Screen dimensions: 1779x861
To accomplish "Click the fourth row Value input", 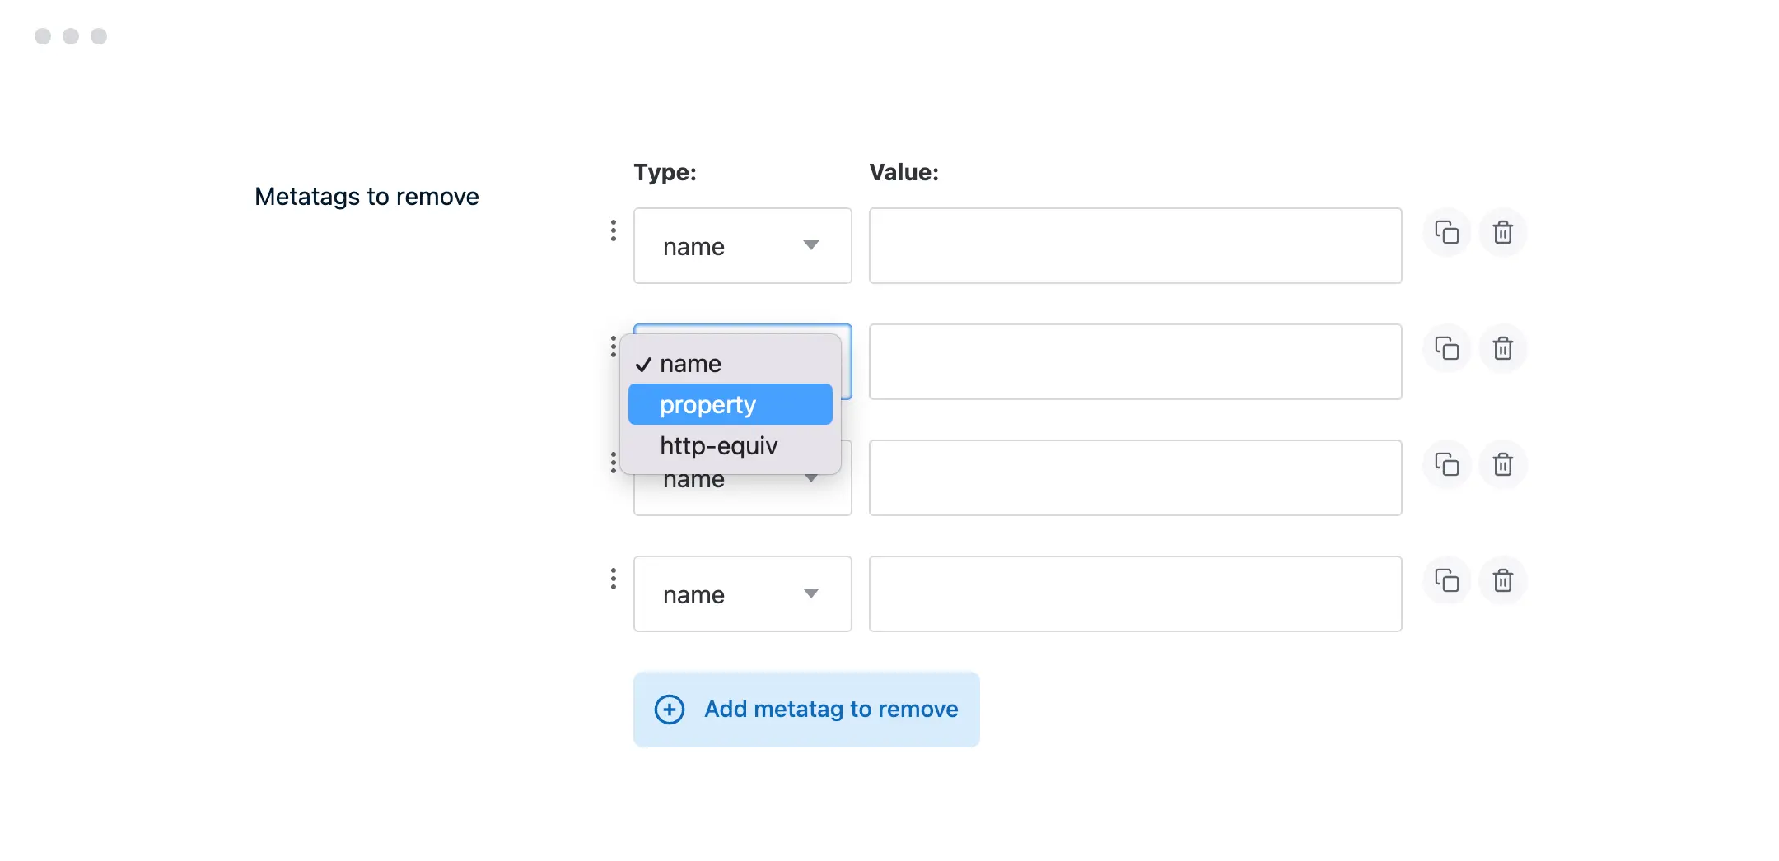I will [x=1135, y=593].
